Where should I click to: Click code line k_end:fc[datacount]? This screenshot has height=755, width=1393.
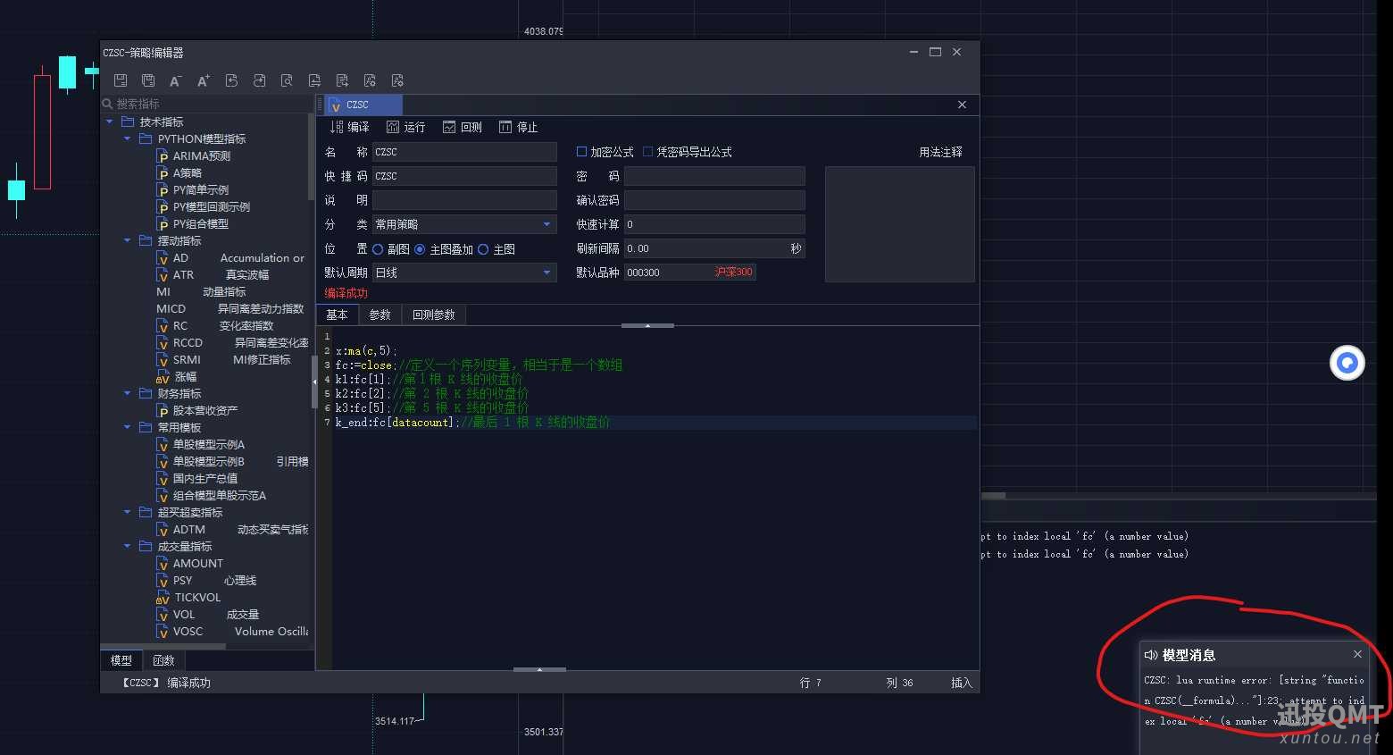click(472, 422)
